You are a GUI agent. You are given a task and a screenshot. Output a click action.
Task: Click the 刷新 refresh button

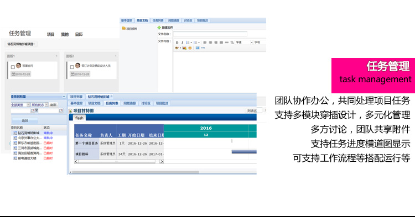tap(54, 105)
